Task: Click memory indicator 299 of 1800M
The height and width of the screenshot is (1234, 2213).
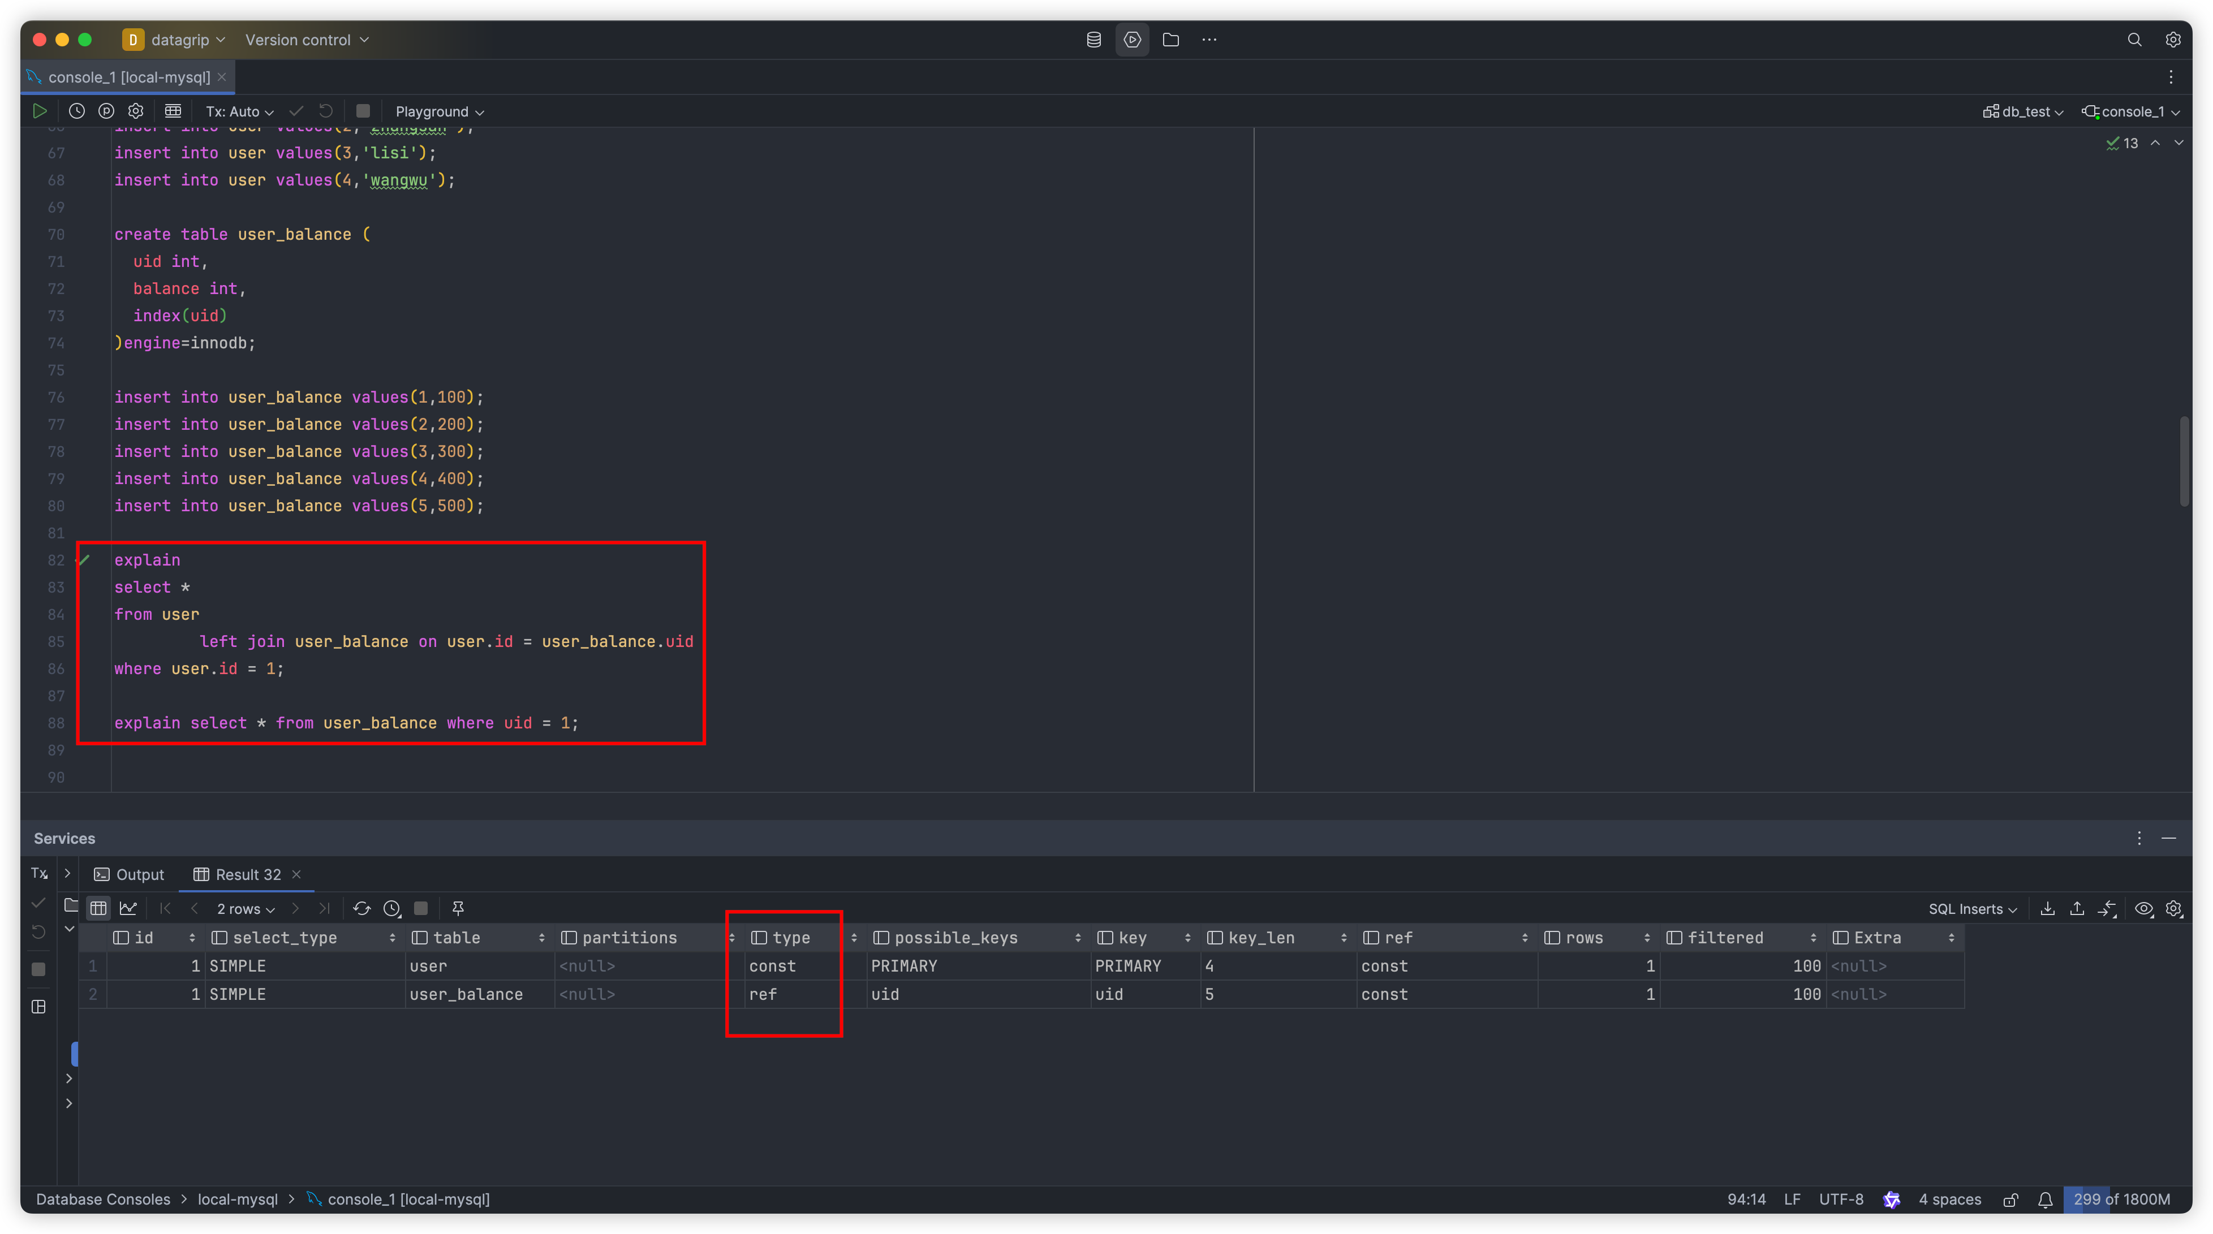Action: click(x=2121, y=1200)
